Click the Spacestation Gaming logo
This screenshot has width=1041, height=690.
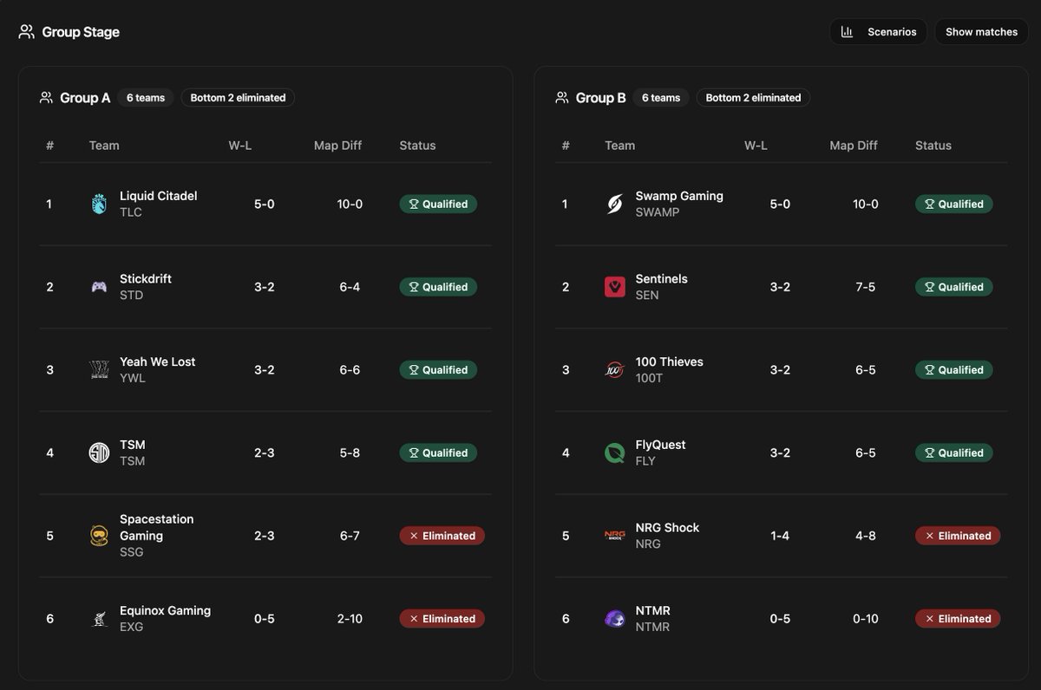99,536
